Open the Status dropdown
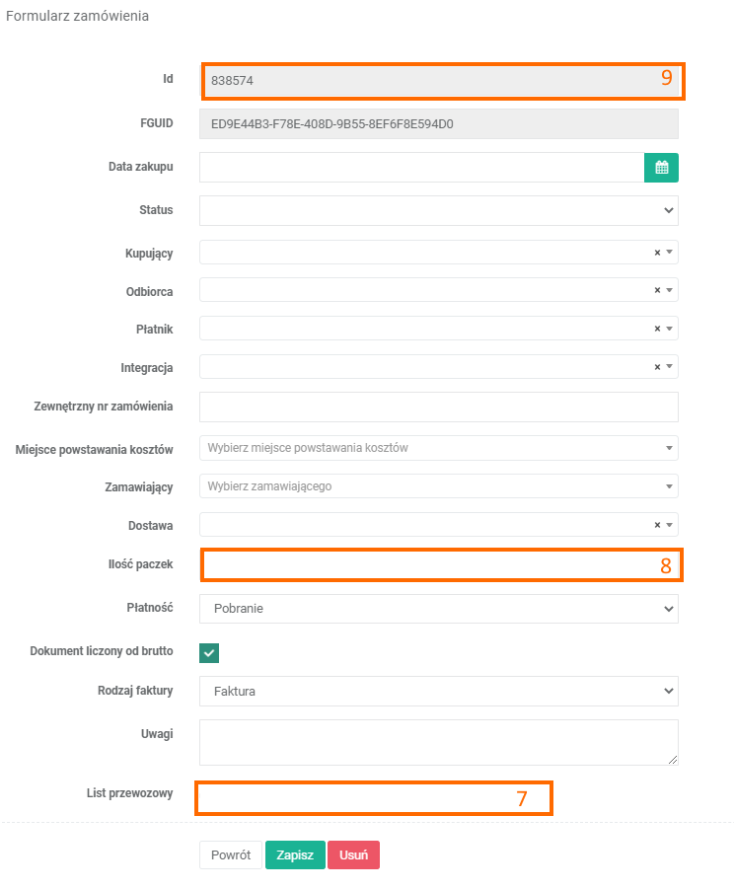Viewport: 734px width, 890px height. click(x=438, y=210)
